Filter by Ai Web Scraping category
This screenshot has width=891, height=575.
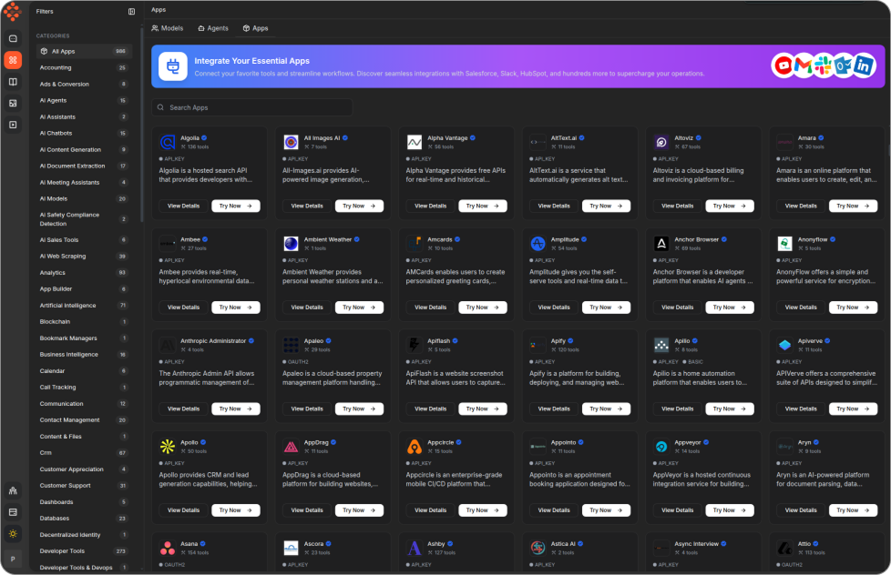(x=63, y=256)
